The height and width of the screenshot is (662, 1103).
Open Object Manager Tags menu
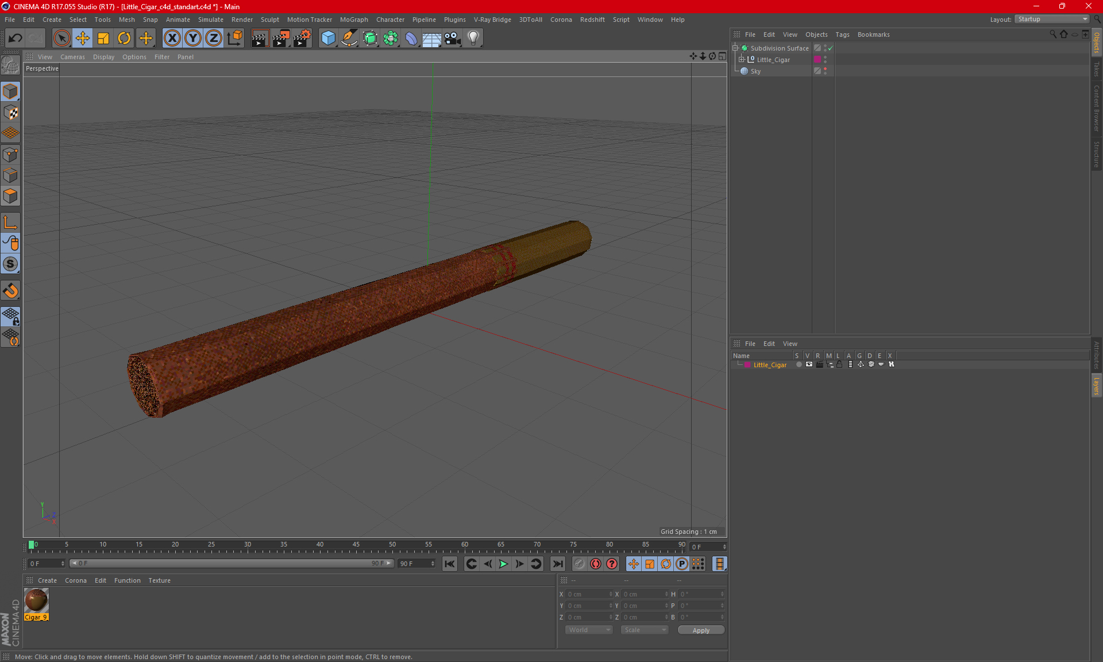(x=842, y=34)
